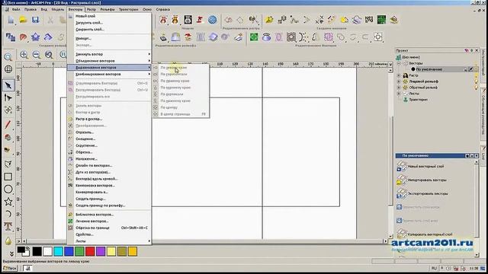Viewport: 488px width, 274px height.
Task: Collapse the Векторы tree node
Action: pos(399,63)
